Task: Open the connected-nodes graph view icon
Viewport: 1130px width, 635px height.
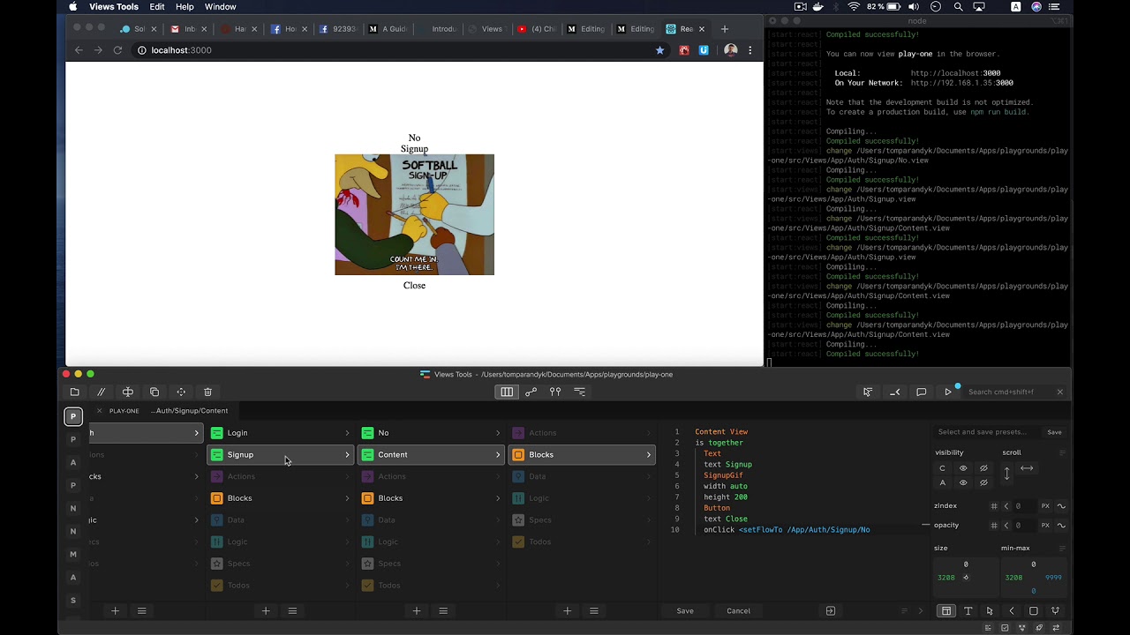Action: point(531,392)
